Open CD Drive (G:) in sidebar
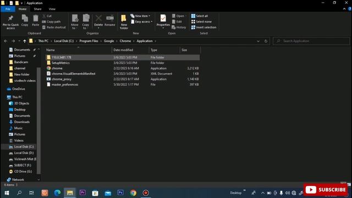 click(x=20, y=172)
